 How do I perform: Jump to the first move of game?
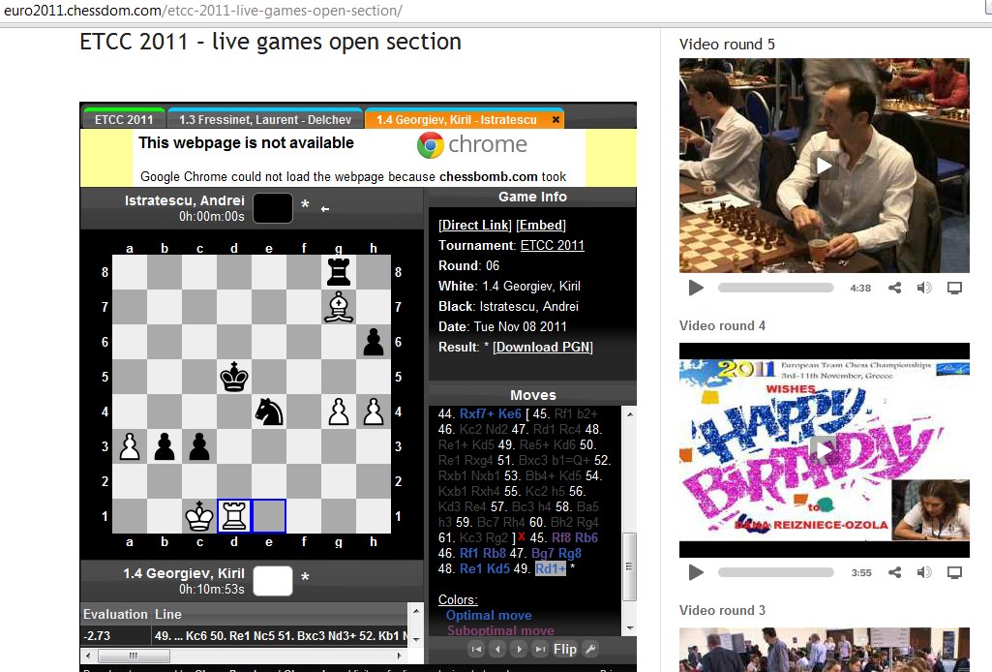(475, 649)
